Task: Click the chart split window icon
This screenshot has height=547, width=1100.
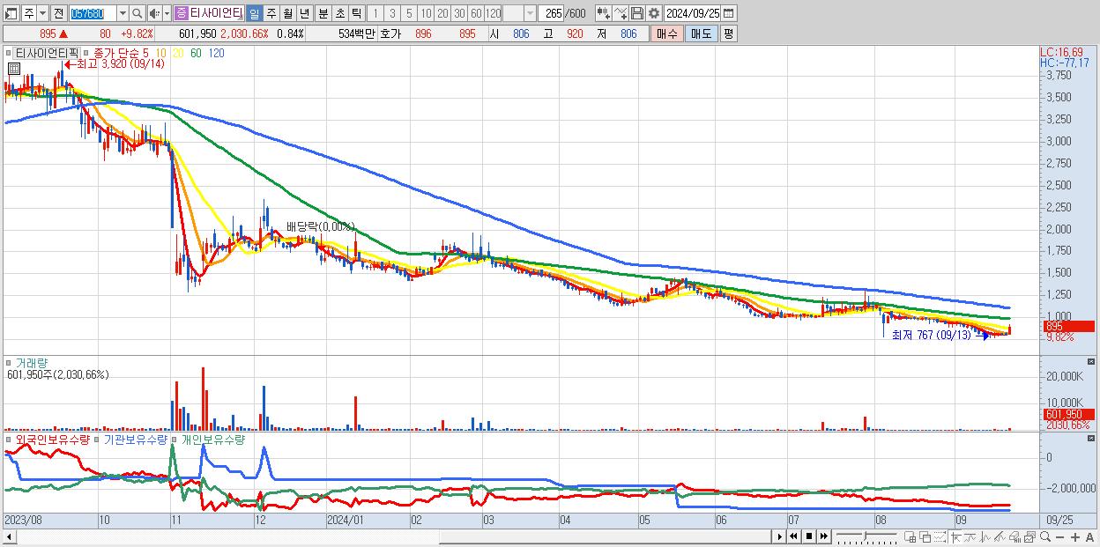Action: coord(910,536)
